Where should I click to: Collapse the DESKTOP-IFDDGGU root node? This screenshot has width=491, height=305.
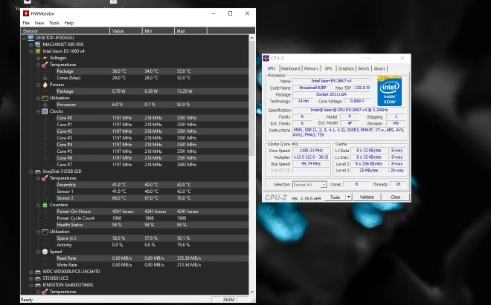[x=24, y=38]
